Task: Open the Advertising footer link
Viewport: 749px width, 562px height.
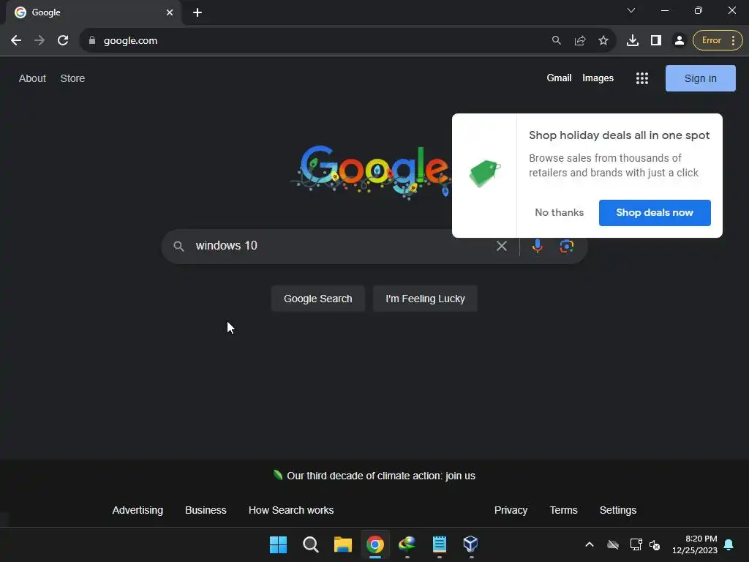Action: [x=138, y=510]
